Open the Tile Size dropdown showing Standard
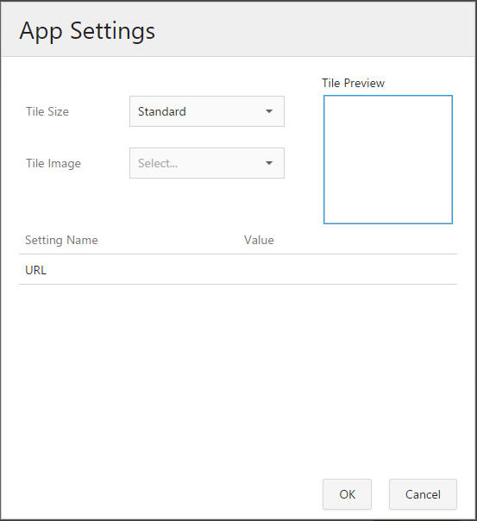 pos(207,111)
